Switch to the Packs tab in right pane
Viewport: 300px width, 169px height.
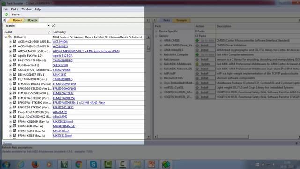(166, 20)
